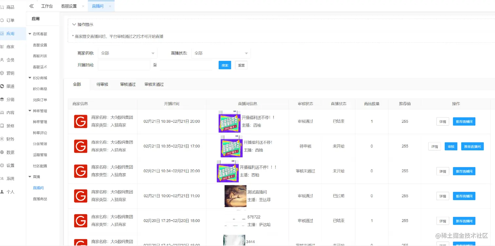Collapse the 积分商城 menu group
Viewport: 495px width, 246px height.
pos(30,78)
